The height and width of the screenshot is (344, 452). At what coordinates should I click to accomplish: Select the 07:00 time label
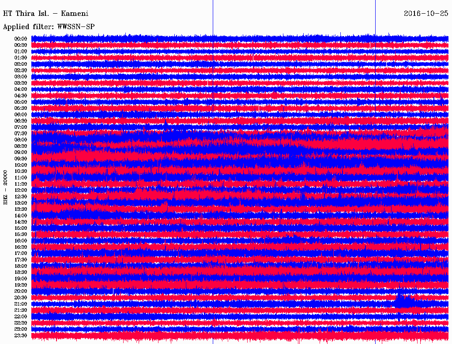click(x=21, y=127)
